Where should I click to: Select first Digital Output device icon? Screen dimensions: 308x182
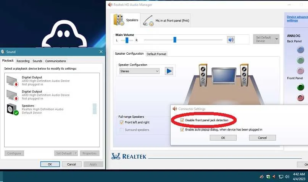pos(12,81)
